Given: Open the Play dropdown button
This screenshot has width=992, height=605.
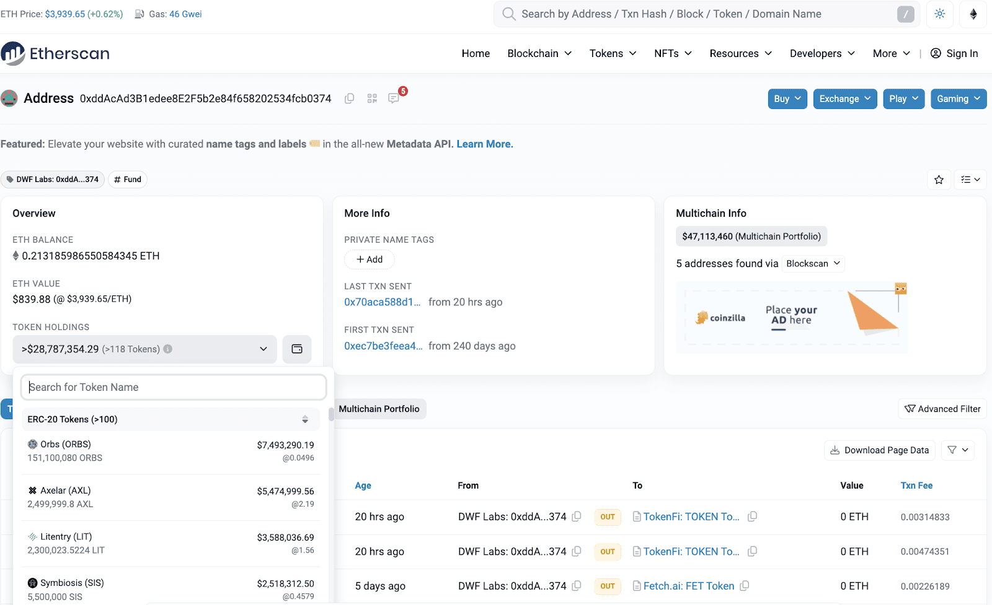Looking at the screenshot, I should coord(904,99).
